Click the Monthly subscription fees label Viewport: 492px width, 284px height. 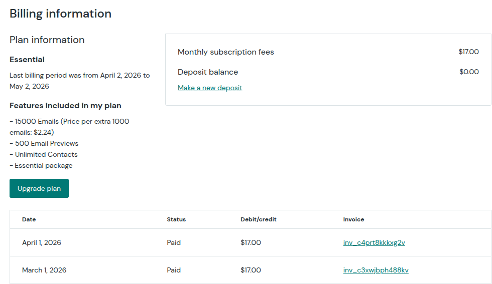coord(226,52)
